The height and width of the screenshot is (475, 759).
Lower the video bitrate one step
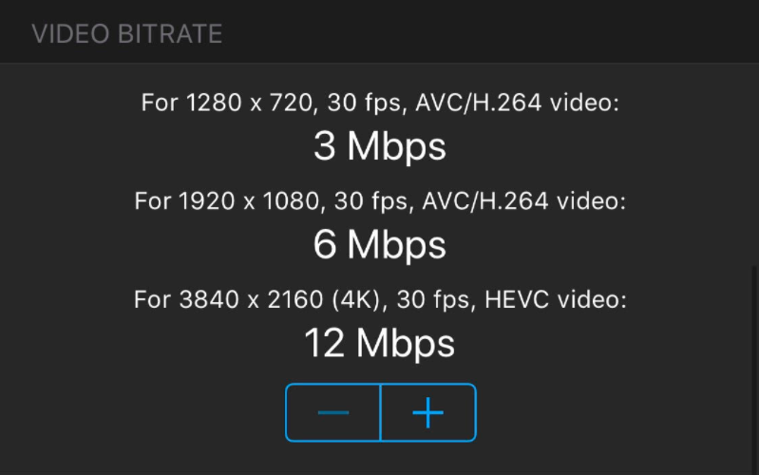click(333, 412)
